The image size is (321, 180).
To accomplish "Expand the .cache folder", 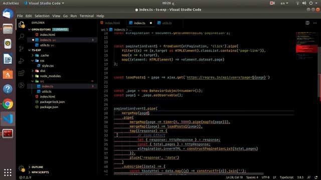I will pyautogui.click(x=32, y=55).
